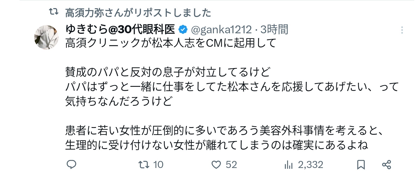The height and width of the screenshot is (175, 417).
Task: Visit the @ganka1212 handle
Action: point(222,29)
